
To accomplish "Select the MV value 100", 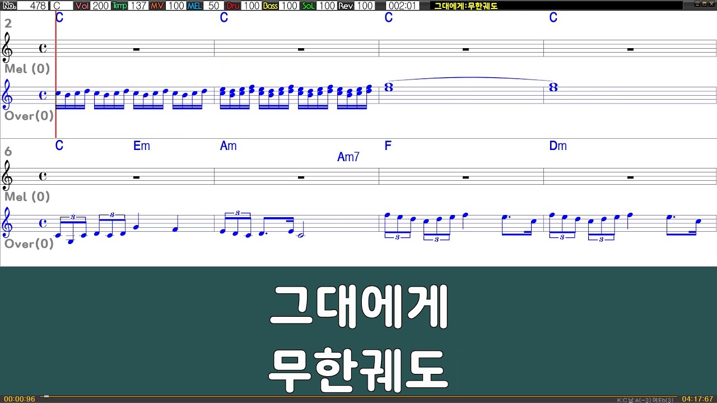I will pyautogui.click(x=176, y=6).
